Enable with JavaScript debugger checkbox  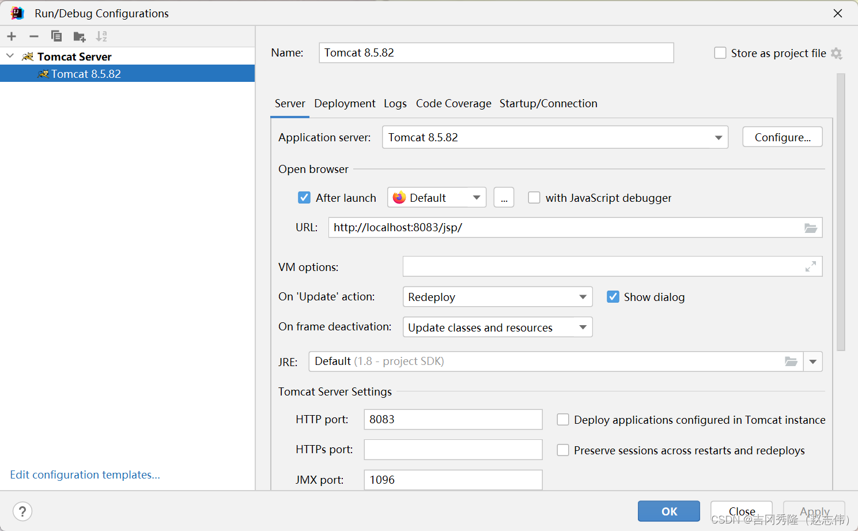point(534,198)
